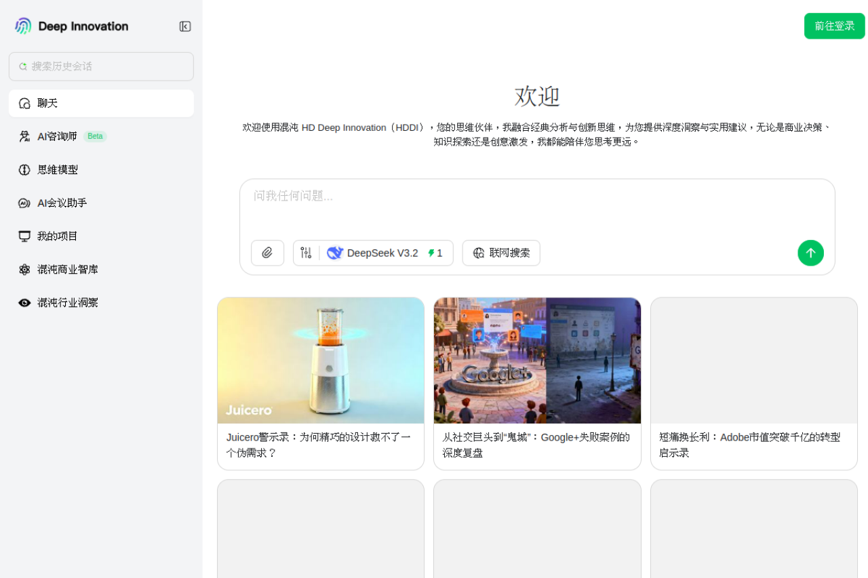This screenshot has width=868, height=578.
Task: Focus the 搜索历史会话 search field
Action: [x=101, y=66]
